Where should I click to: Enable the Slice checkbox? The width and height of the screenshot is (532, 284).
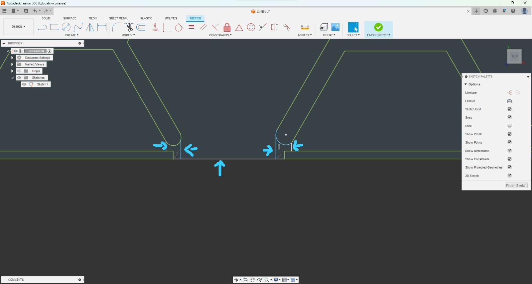[509, 126]
